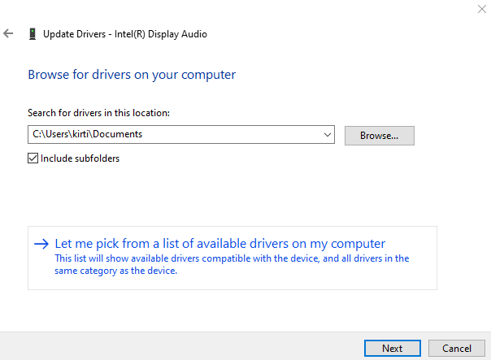Click the empty footer bar left of Next
491x360 pixels.
click(179, 347)
